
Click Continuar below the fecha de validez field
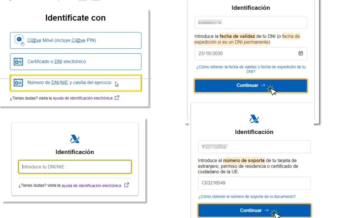(251, 85)
